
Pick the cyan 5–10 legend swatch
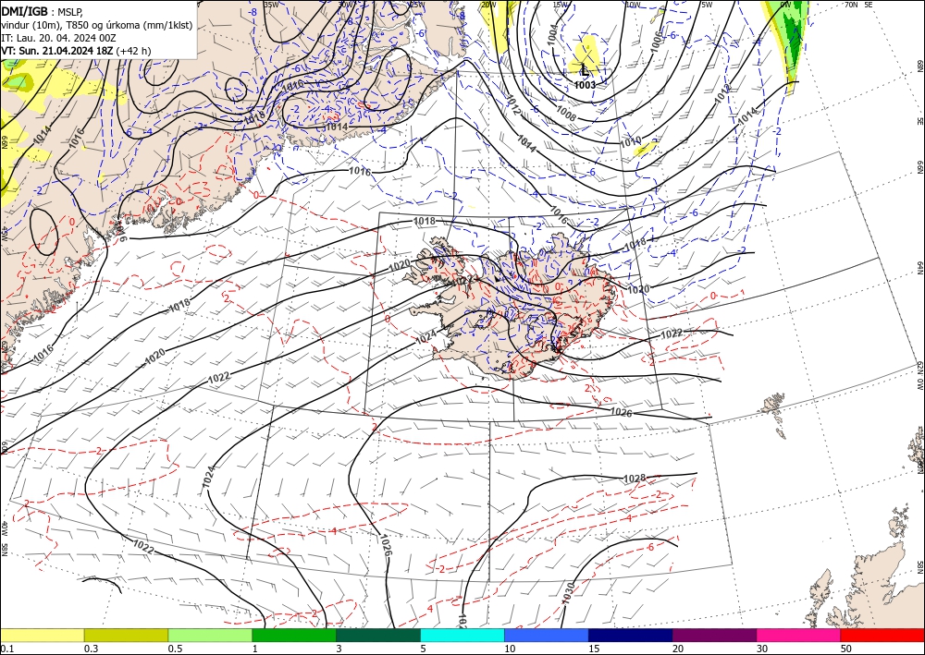462,635
